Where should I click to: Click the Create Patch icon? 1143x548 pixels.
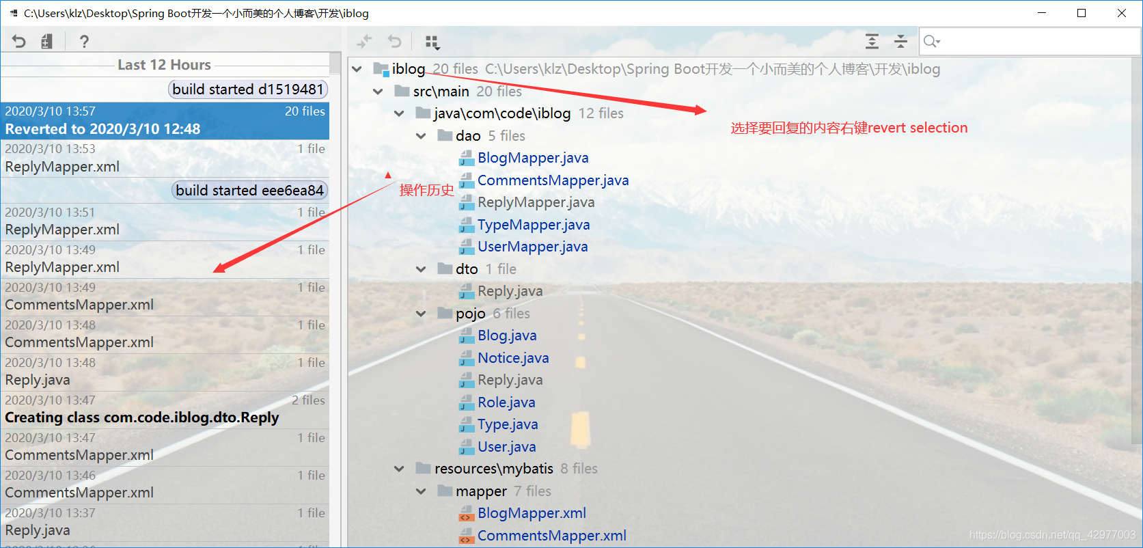[46, 42]
